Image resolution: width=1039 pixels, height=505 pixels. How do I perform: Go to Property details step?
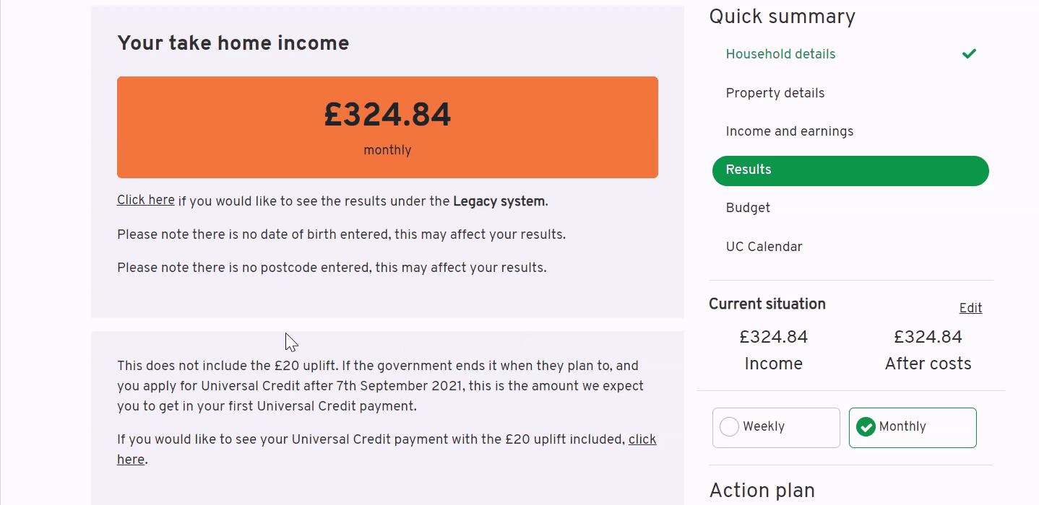tap(775, 93)
